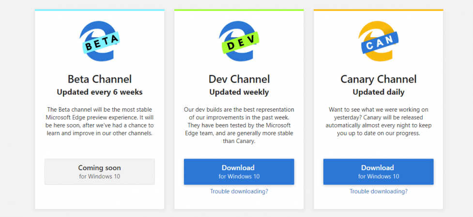Click the Beta channel description paragraph
Screen dimensions: 473x217
(x=100, y=121)
